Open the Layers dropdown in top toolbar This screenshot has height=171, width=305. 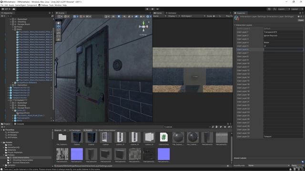click(284, 9)
